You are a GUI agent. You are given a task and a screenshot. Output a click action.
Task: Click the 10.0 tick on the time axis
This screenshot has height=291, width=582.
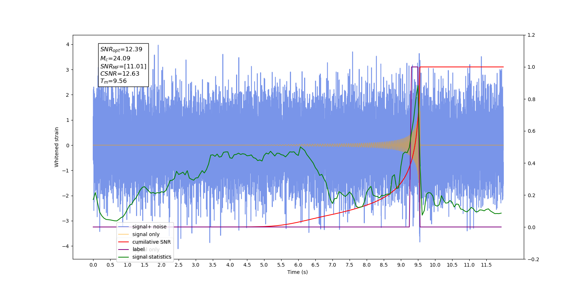pyautogui.click(x=435, y=265)
